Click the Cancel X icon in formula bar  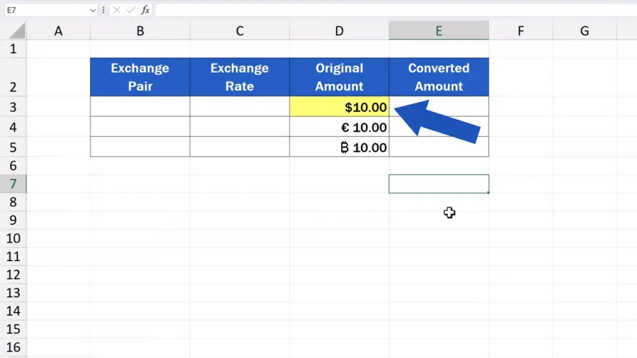tap(116, 10)
